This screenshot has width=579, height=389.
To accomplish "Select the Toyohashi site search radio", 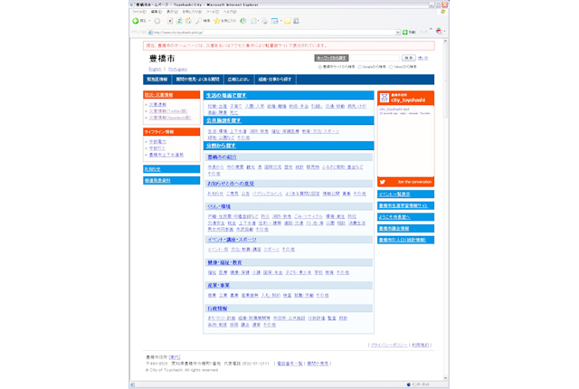I will [319, 67].
